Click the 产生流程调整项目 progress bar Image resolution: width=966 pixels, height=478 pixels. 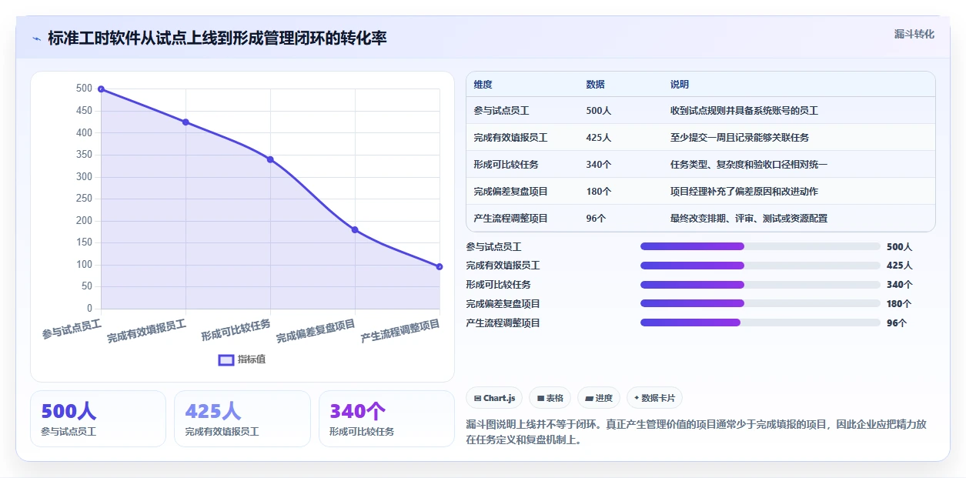(x=760, y=323)
